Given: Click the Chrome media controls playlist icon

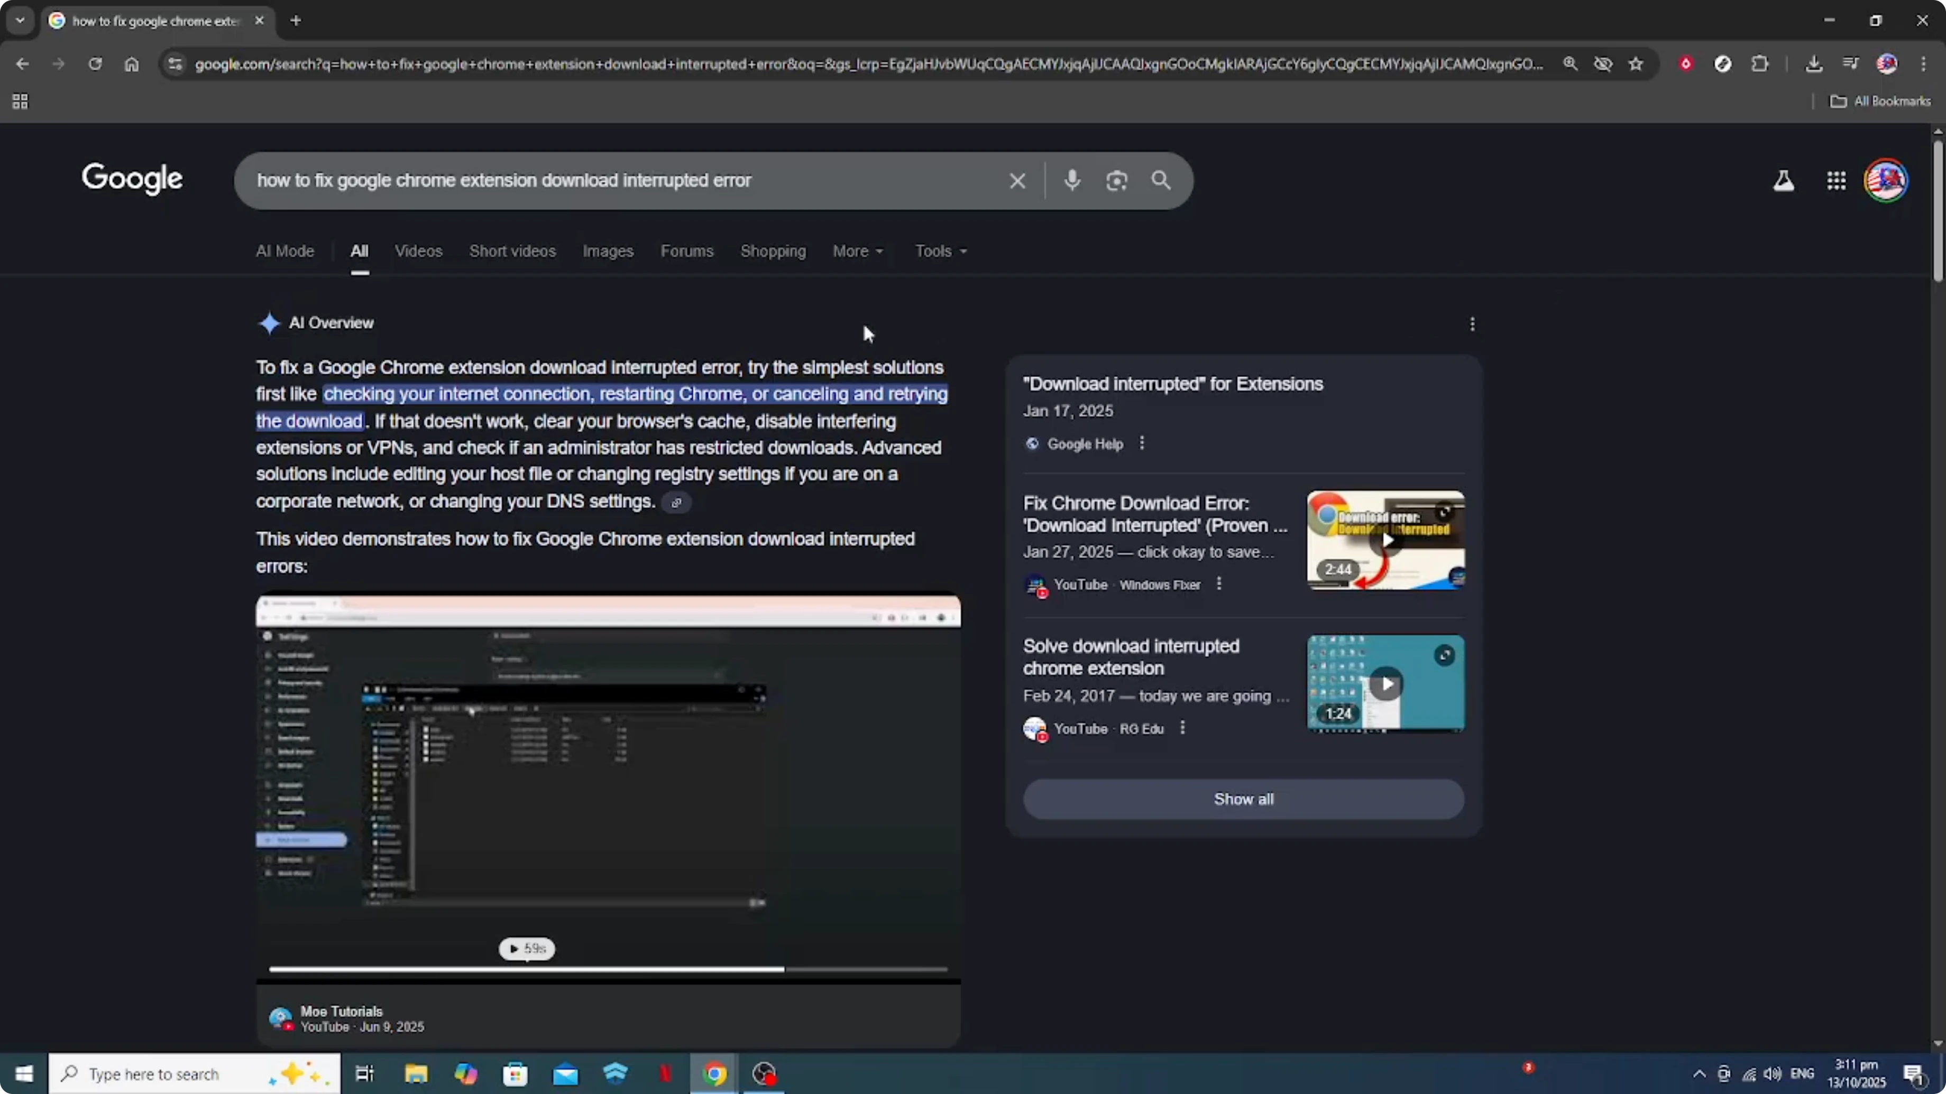Looking at the screenshot, I should pos(1851,63).
